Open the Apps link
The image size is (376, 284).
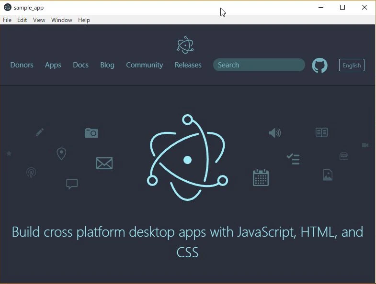[53, 65]
